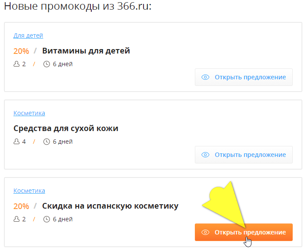Click the eye icon in orange offer button
This screenshot has height=252, width=305.
coord(205,232)
